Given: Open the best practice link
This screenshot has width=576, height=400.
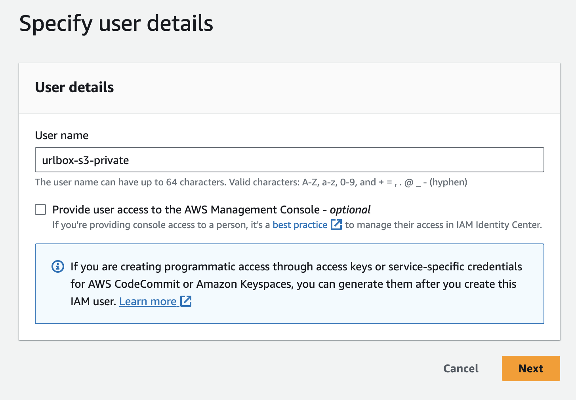Looking at the screenshot, I should point(300,225).
